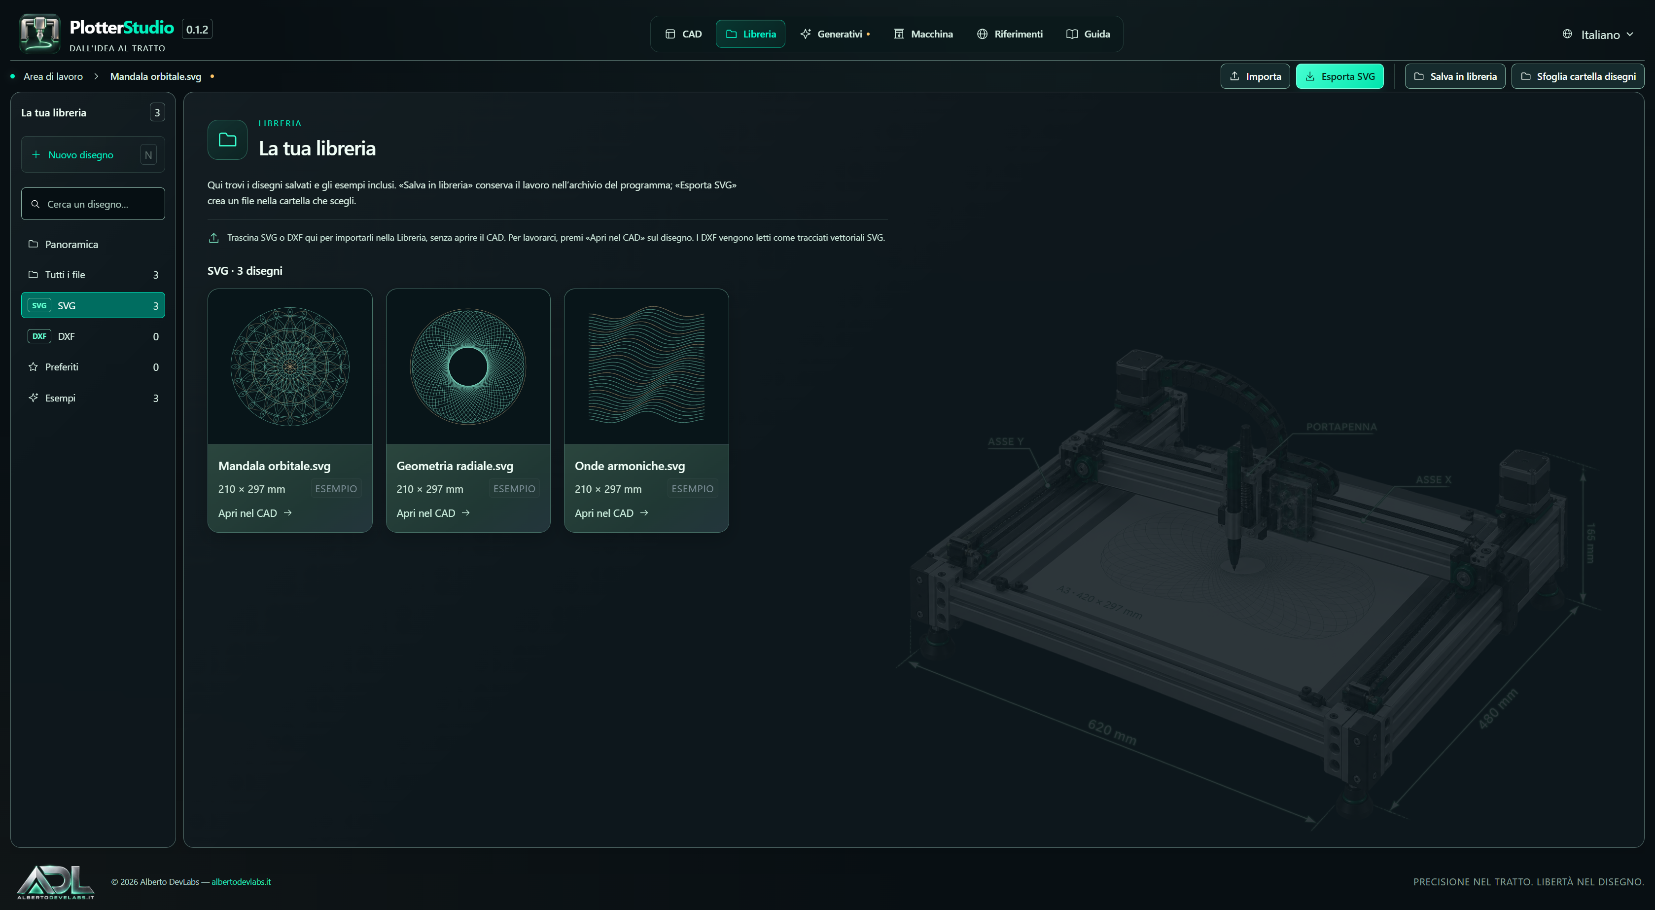The height and width of the screenshot is (910, 1655).
Task: Open the Guida tab
Action: point(1088,34)
